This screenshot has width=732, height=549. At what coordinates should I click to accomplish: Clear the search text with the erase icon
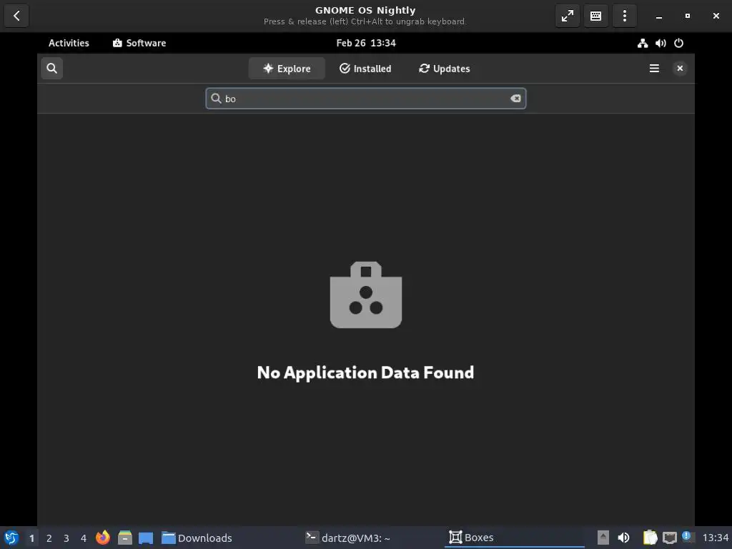point(515,99)
